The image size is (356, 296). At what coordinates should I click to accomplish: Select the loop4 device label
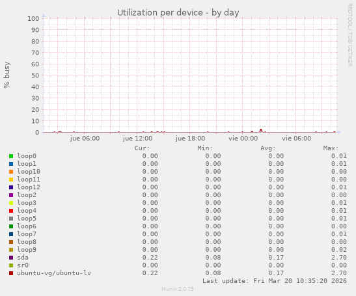point(27,210)
